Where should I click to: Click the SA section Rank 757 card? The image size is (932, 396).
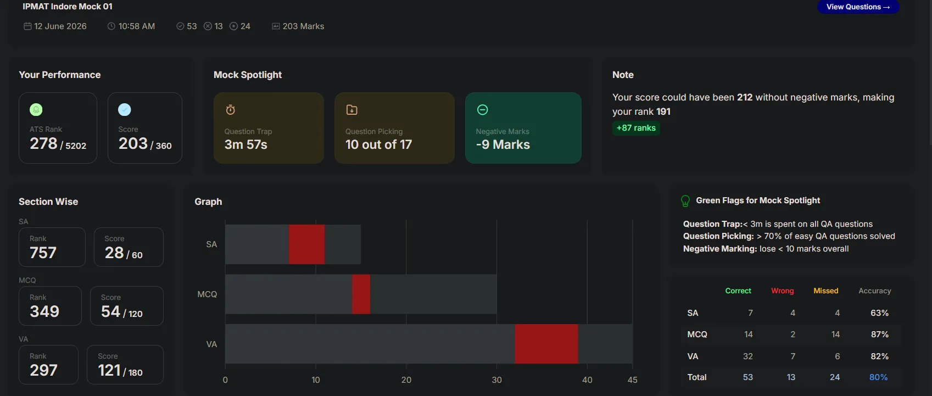click(52, 247)
